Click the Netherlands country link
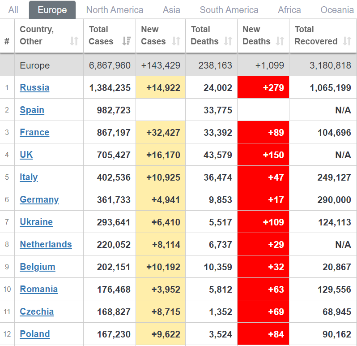Image resolution: width=357 pixels, height=346 pixels. [46, 244]
